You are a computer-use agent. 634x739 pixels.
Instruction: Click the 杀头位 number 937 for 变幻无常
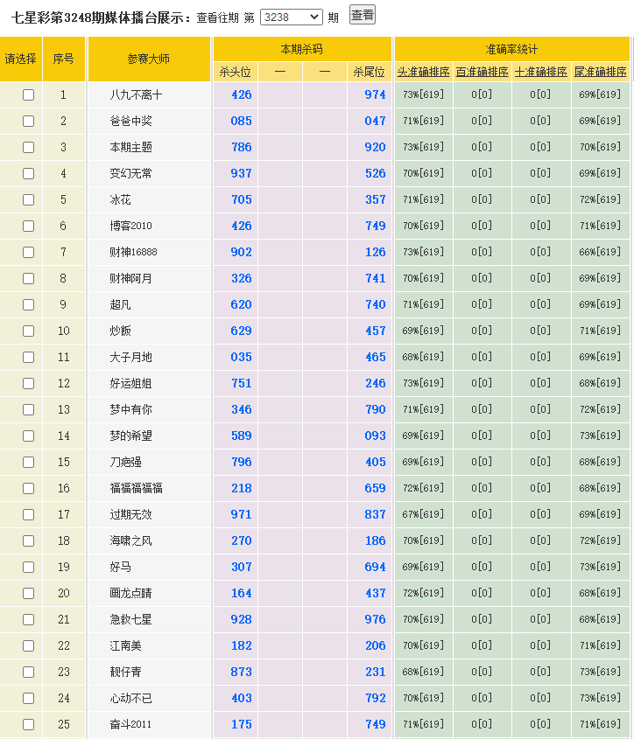coord(241,173)
